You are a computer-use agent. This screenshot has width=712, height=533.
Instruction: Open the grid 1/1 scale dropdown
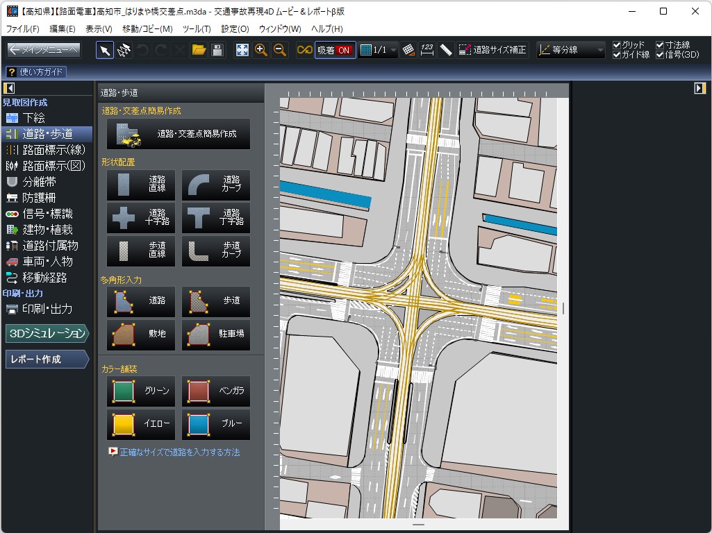coord(379,50)
